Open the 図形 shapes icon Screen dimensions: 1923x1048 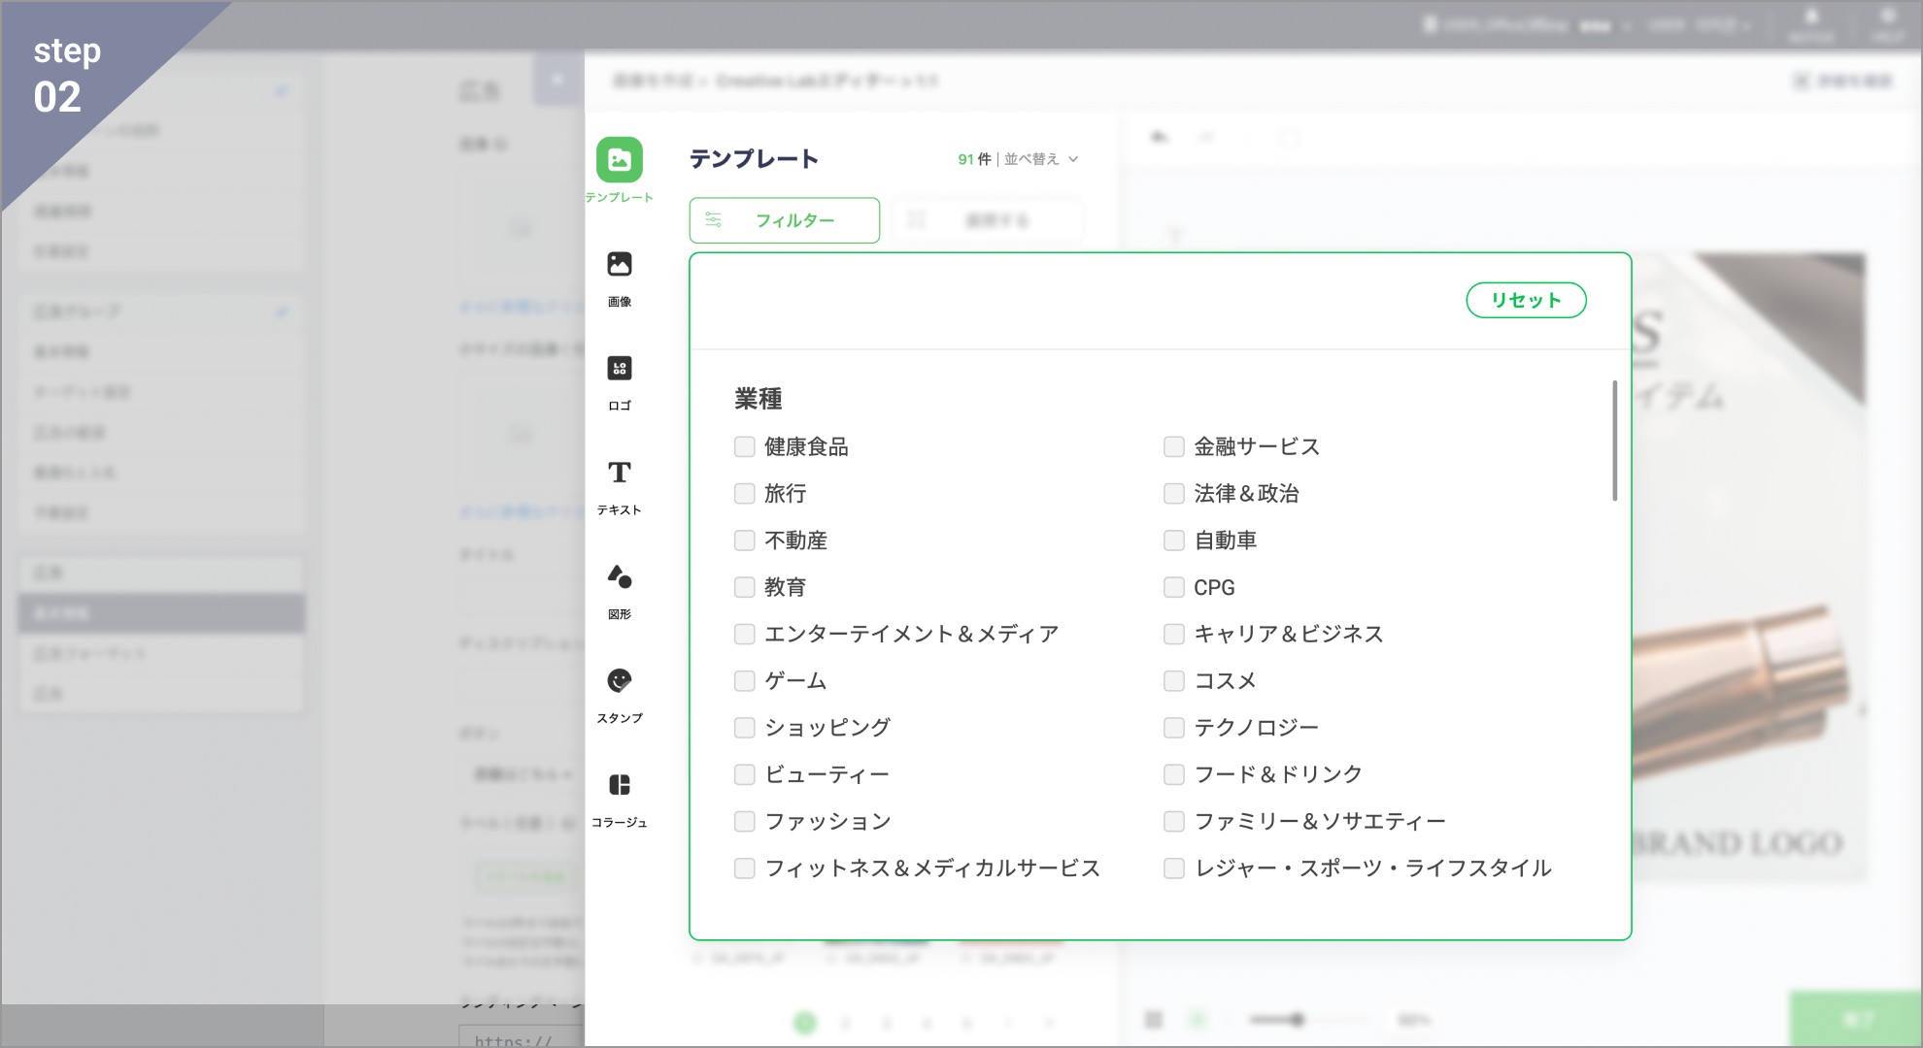coord(619,577)
